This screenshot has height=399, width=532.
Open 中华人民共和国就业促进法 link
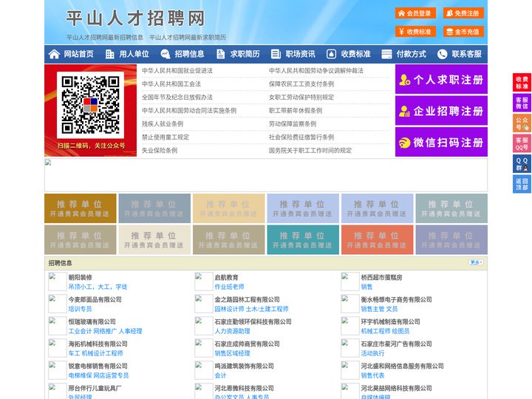click(177, 71)
